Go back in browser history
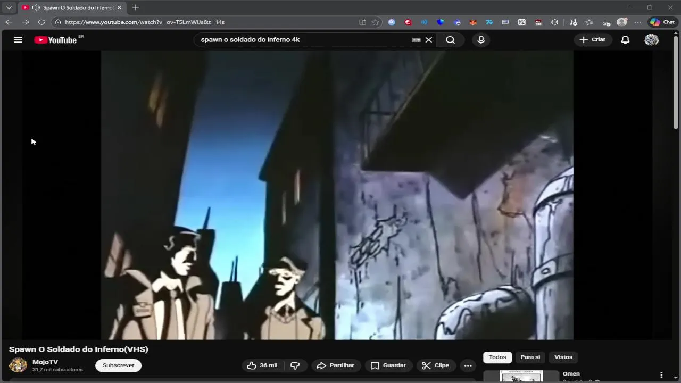 point(9,22)
